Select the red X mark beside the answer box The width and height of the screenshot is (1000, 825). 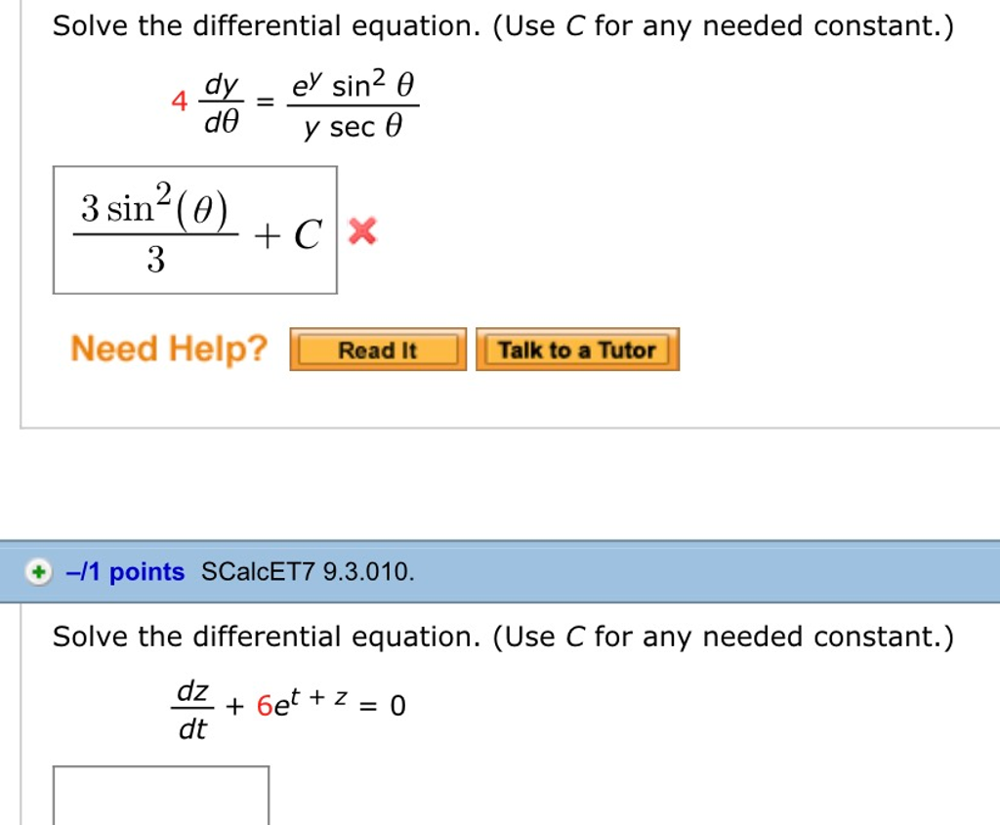[x=361, y=231]
